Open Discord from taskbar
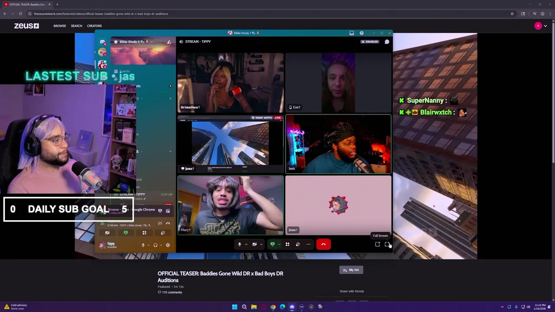Viewport: 555px width, 312px height. [292, 307]
